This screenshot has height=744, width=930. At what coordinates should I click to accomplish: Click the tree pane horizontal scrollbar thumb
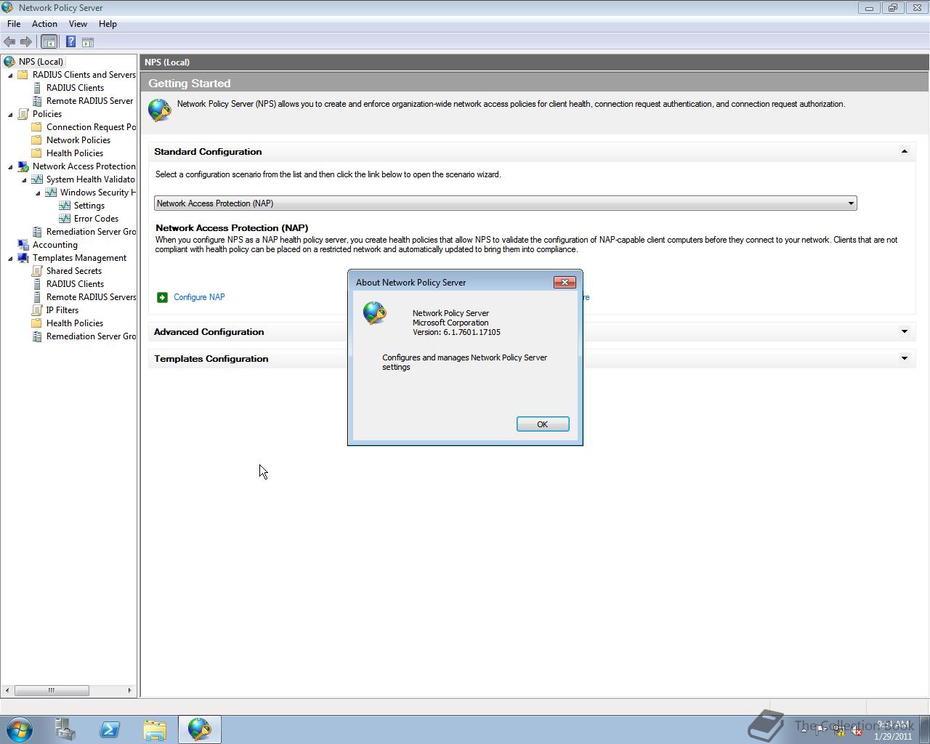click(52, 690)
